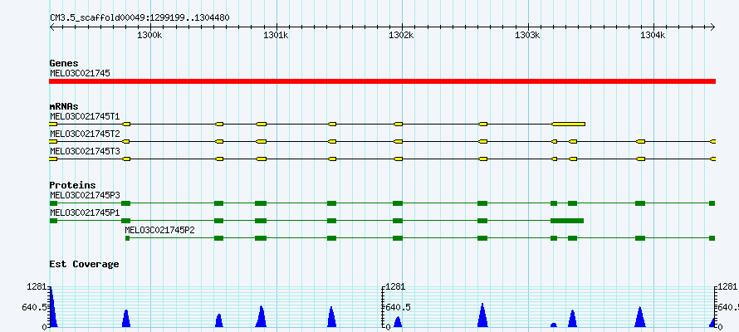Click the transcript label MELO3C021745T1
The width and height of the screenshot is (739, 332).
(x=85, y=116)
